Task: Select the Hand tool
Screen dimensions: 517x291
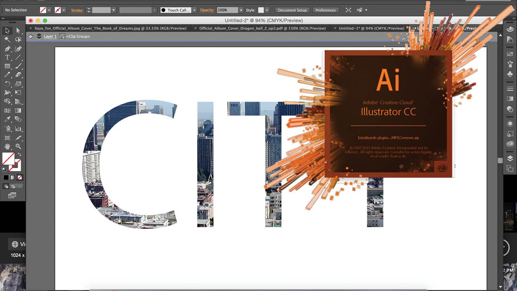Action: pyautogui.click(x=7, y=146)
